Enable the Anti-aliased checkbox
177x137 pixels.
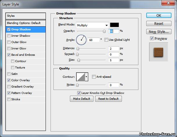[94, 77]
